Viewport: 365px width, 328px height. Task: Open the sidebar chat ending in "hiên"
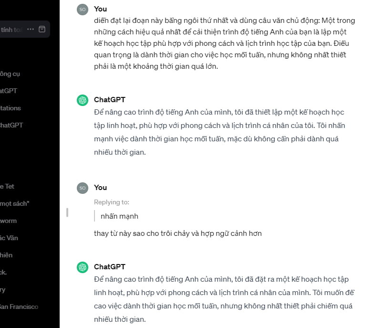7,255
